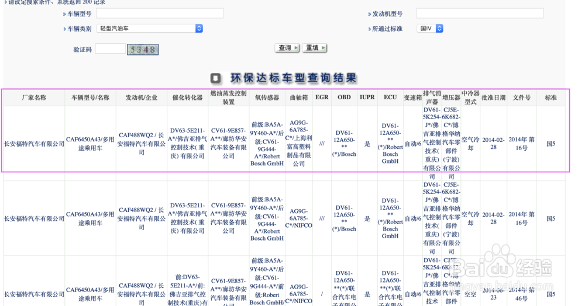
Task: Click crankcase cell containing 上海利富高塑料制品有限公司
Action: pos(299,143)
